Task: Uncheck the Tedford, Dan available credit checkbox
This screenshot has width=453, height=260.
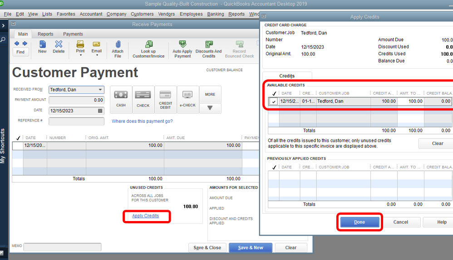Action: click(274, 101)
